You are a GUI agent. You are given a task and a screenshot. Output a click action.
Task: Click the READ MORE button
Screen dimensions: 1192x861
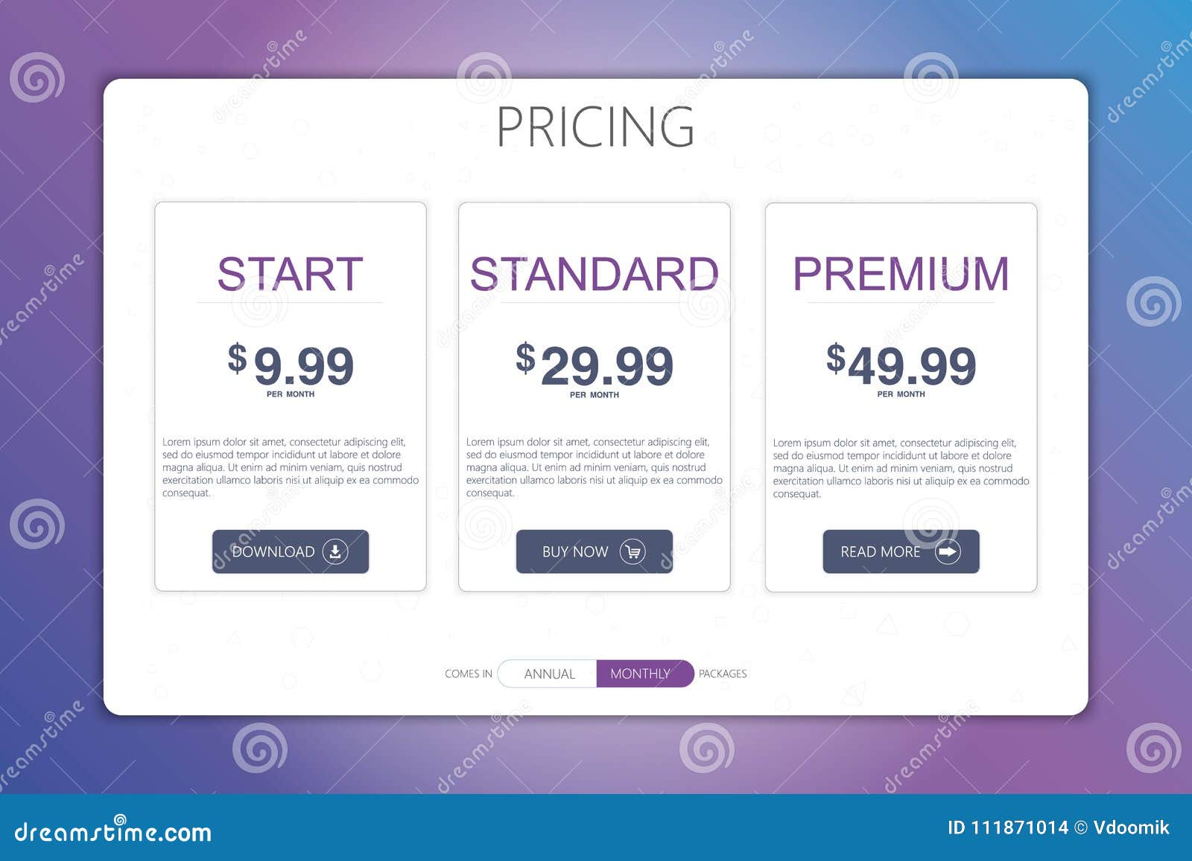point(901,551)
